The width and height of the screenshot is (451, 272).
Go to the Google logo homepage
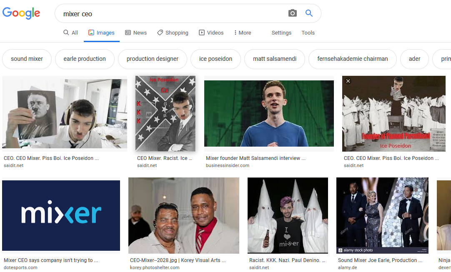coord(21,13)
